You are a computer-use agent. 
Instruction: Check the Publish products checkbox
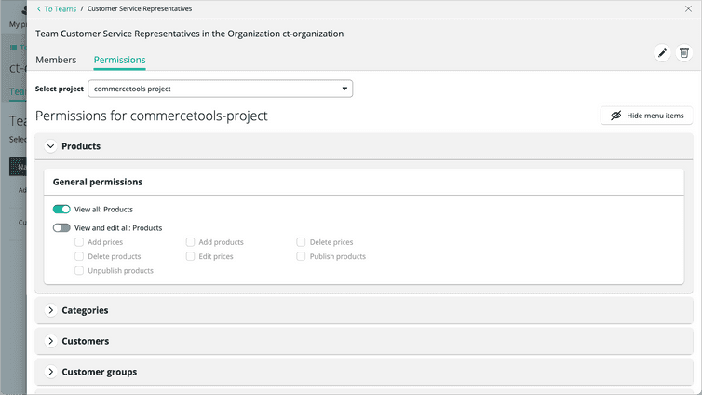[x=301, y=256]
